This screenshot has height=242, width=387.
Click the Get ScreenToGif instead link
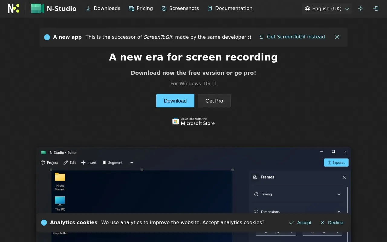(292, 37)
